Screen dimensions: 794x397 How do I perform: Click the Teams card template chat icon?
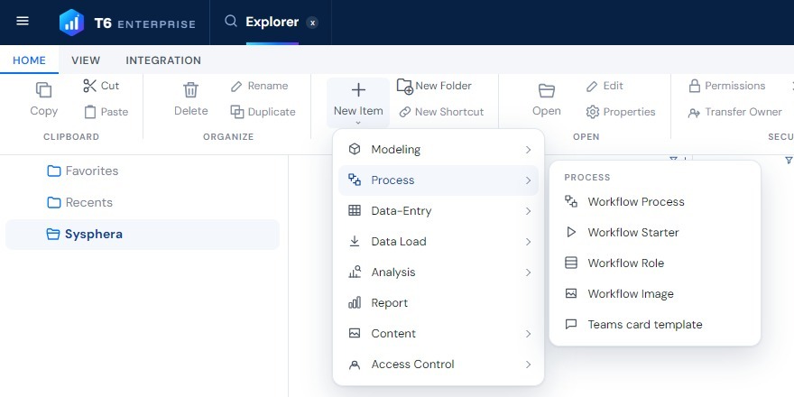click(571, 324)
